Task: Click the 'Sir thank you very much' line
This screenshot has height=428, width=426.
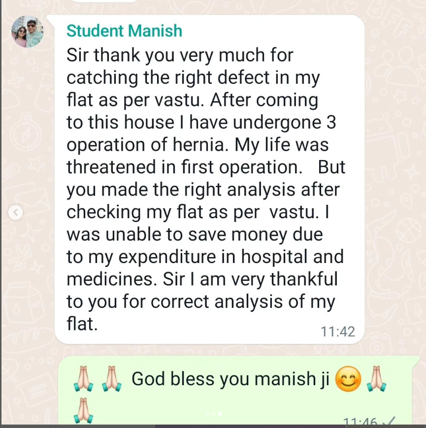Action: point(180,55)
